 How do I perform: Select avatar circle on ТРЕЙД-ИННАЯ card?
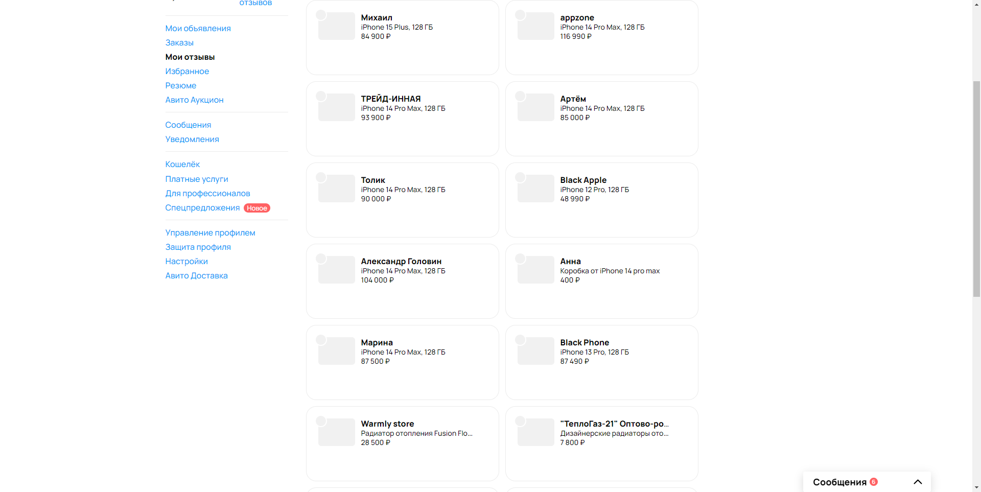pos(321,96)
